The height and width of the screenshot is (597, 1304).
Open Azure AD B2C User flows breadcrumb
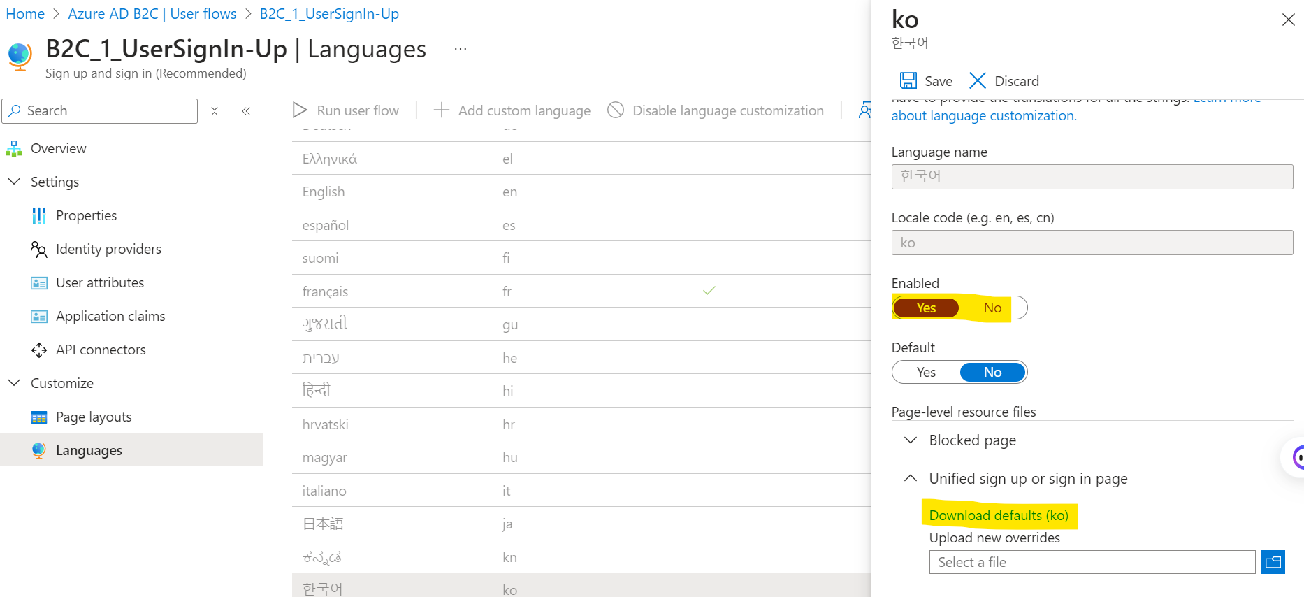[x=152, y=14]
